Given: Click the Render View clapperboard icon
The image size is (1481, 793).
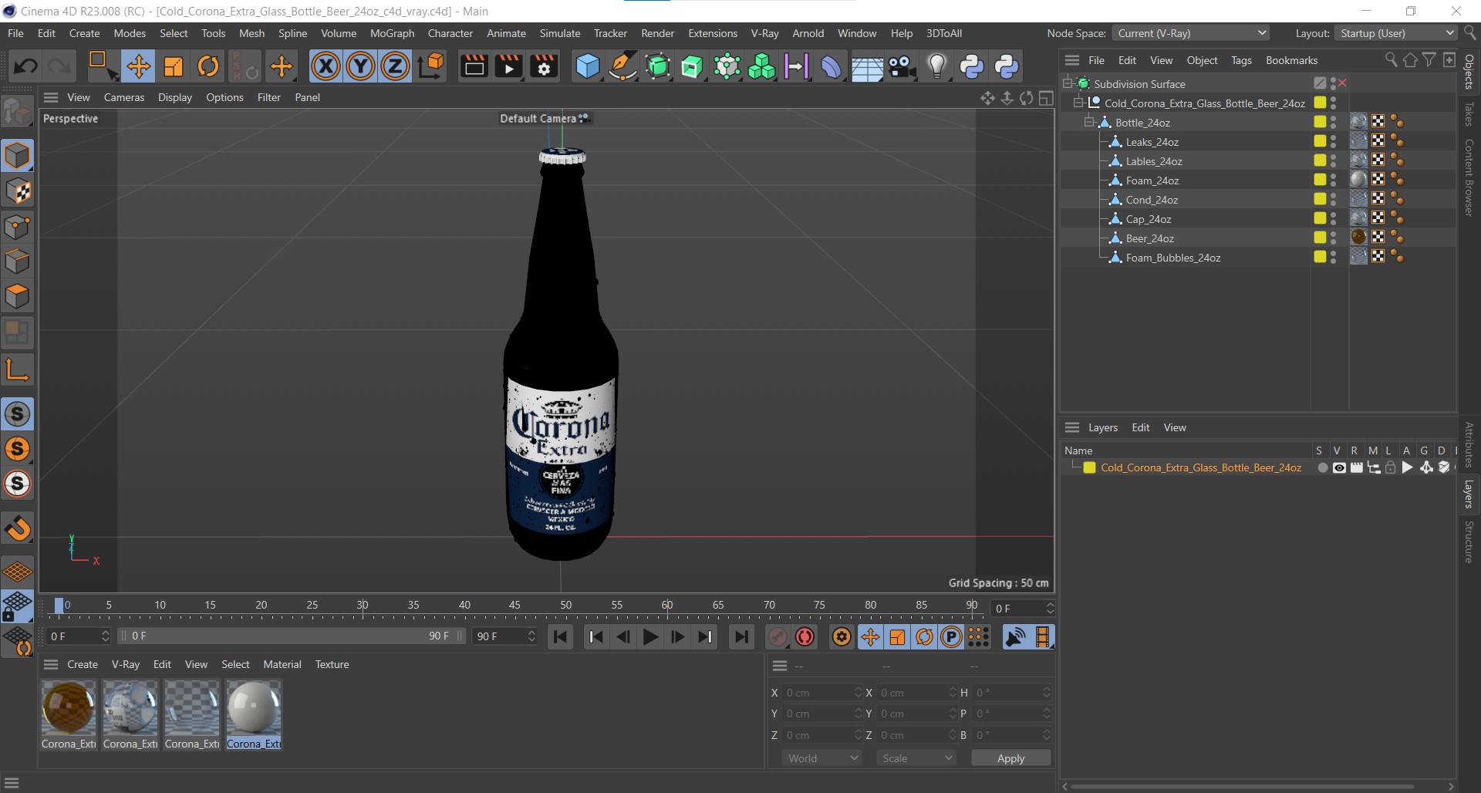Looking at the screenshot, I should (x=474, y=66).
